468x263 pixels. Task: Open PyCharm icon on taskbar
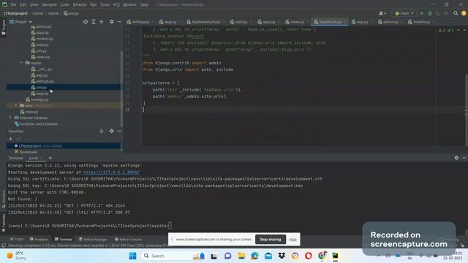coord(336,256)
